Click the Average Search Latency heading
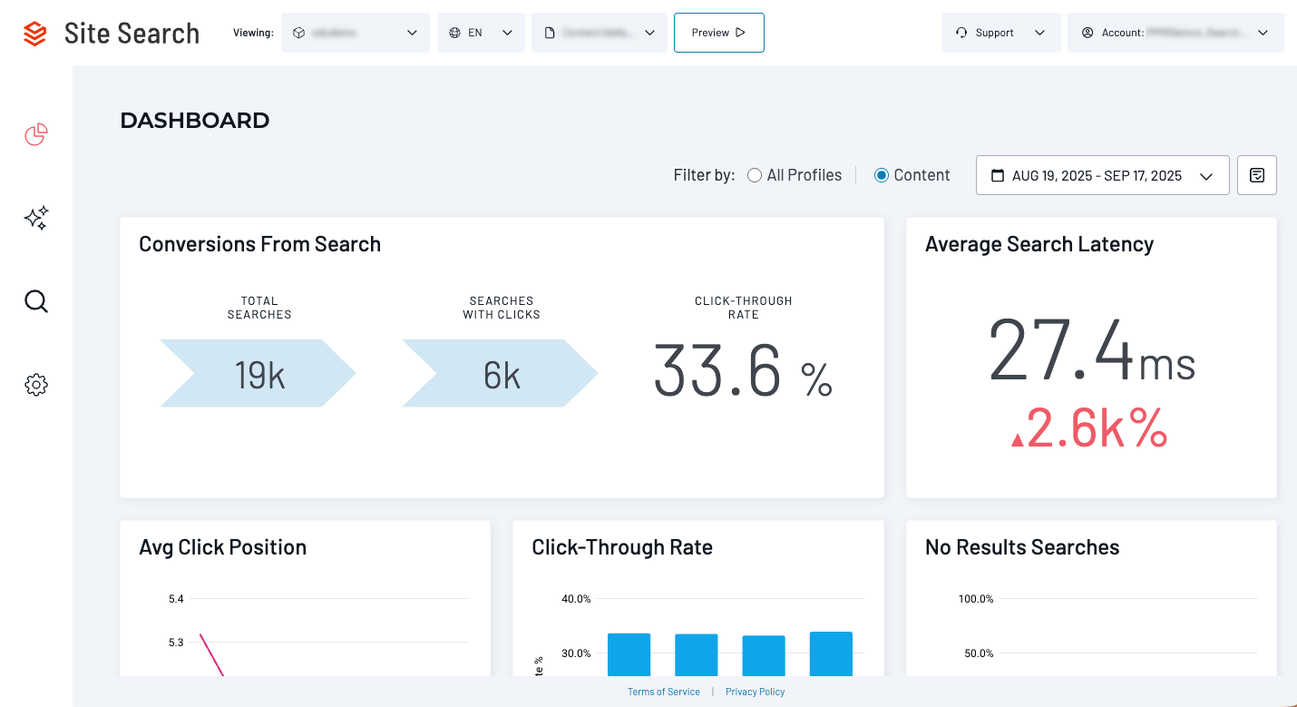The width and height of the screenshot is (1297, 707). click(1039, 244)
